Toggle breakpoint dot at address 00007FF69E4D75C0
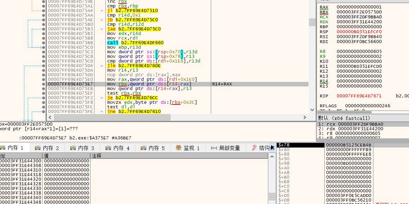This screenshot has width=409, height=204. click(x=43, y=47)
